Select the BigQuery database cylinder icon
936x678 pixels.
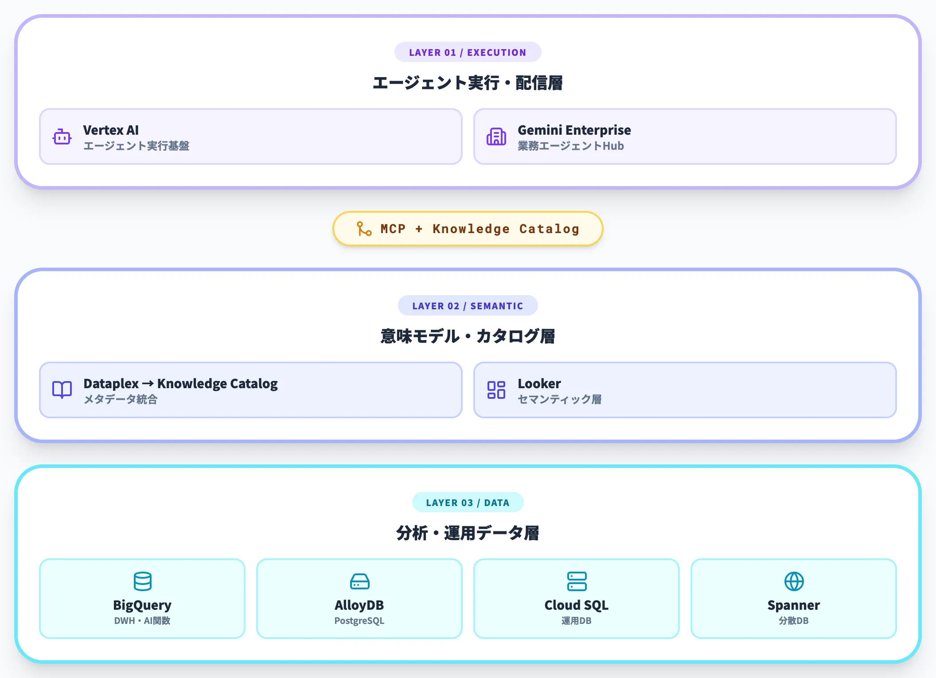pyautogui.click(x=142, y=581)
